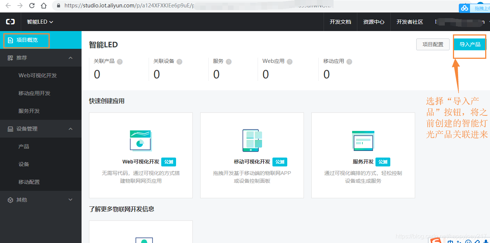This screenshot has width=490, height=243.
Task: Click the document icon beside 项目概览
Action: pos(10,40)
